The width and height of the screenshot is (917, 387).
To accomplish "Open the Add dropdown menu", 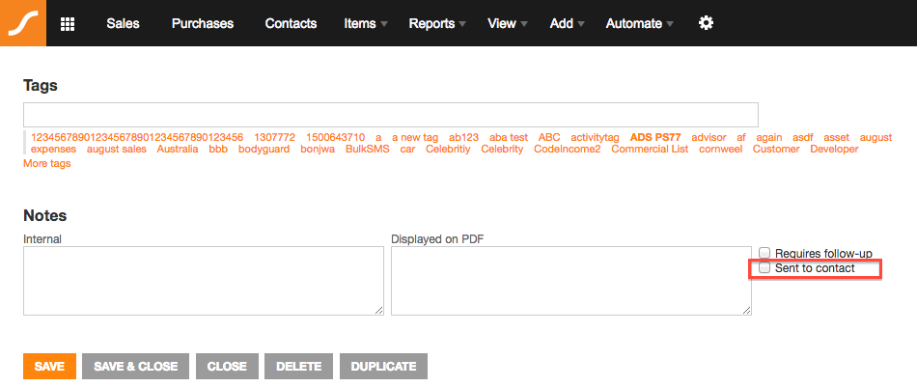I will pyautogui.click(x=568, y=23).
